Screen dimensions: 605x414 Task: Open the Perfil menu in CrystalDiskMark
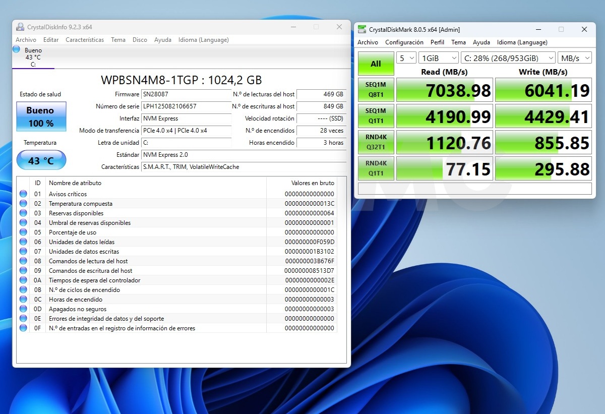(x=437, y=42)
